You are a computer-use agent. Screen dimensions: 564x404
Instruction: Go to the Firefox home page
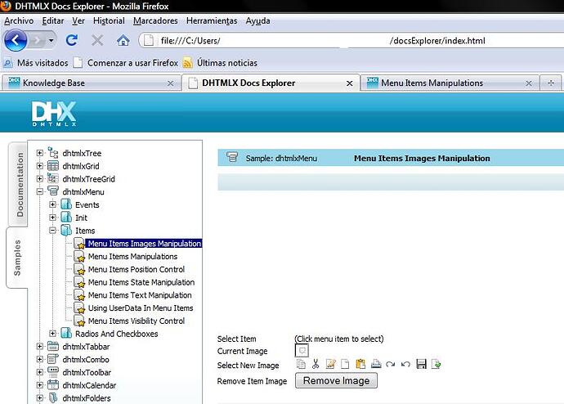point(123,40)
